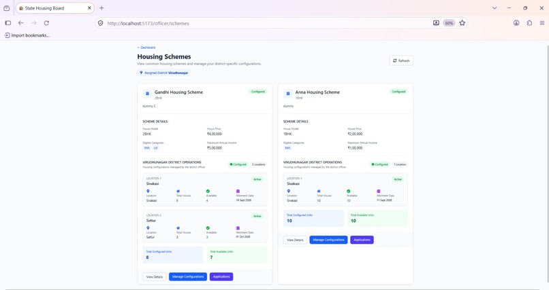Open View Details for Gandhi Housing Scheme
The height and width of the screenshot is (290, 549).
[x=155, y=276]
